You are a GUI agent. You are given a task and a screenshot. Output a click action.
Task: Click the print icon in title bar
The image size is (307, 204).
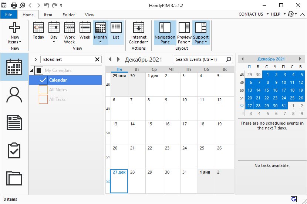coord(14,5)
